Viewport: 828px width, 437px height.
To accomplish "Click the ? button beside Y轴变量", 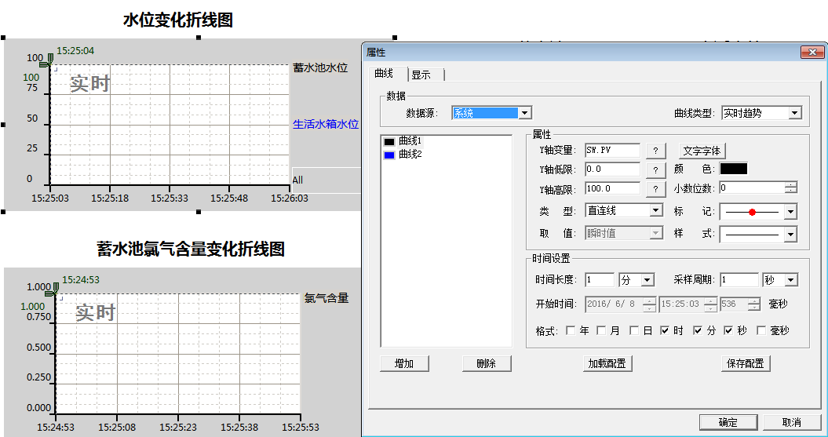I will pos(655,151).
